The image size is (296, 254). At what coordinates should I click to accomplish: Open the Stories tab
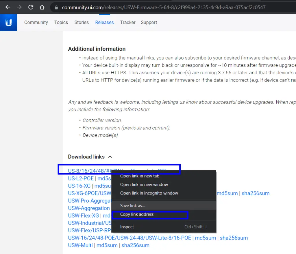tap(81, 22)
